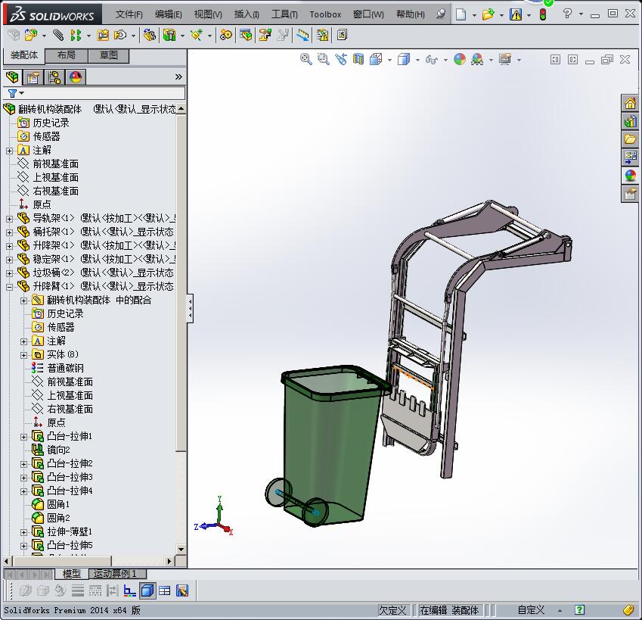
Task: Select the 镜向2 feature
Action: coord(58,450)
